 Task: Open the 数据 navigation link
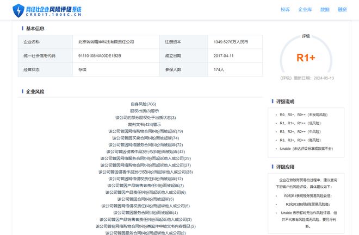point(325,9)
